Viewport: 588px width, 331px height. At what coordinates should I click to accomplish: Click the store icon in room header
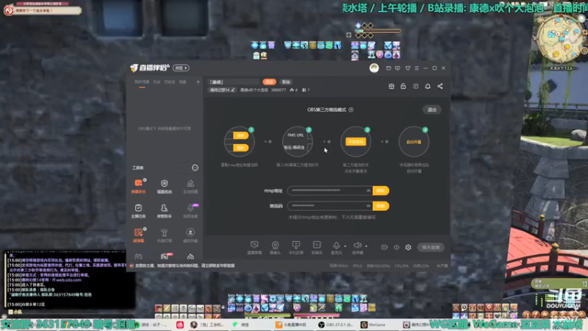(x=391, y=86)
